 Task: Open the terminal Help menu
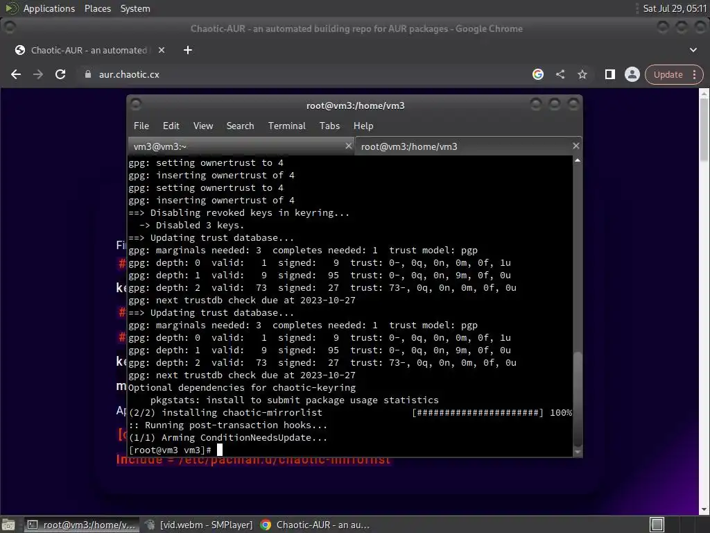coord(363,126)
